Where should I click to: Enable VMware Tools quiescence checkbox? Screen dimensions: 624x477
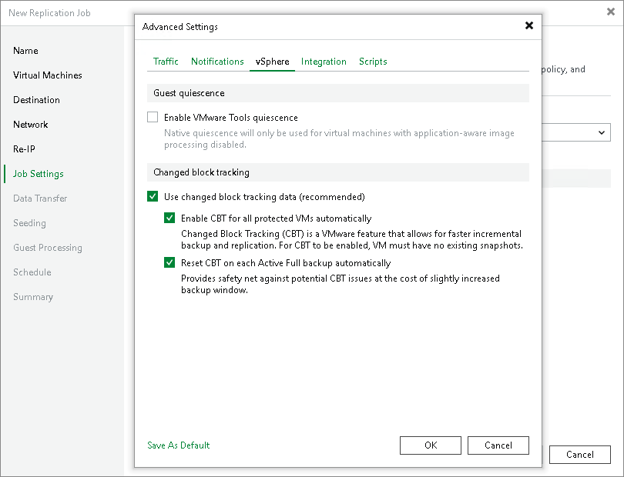pos(153,117)
